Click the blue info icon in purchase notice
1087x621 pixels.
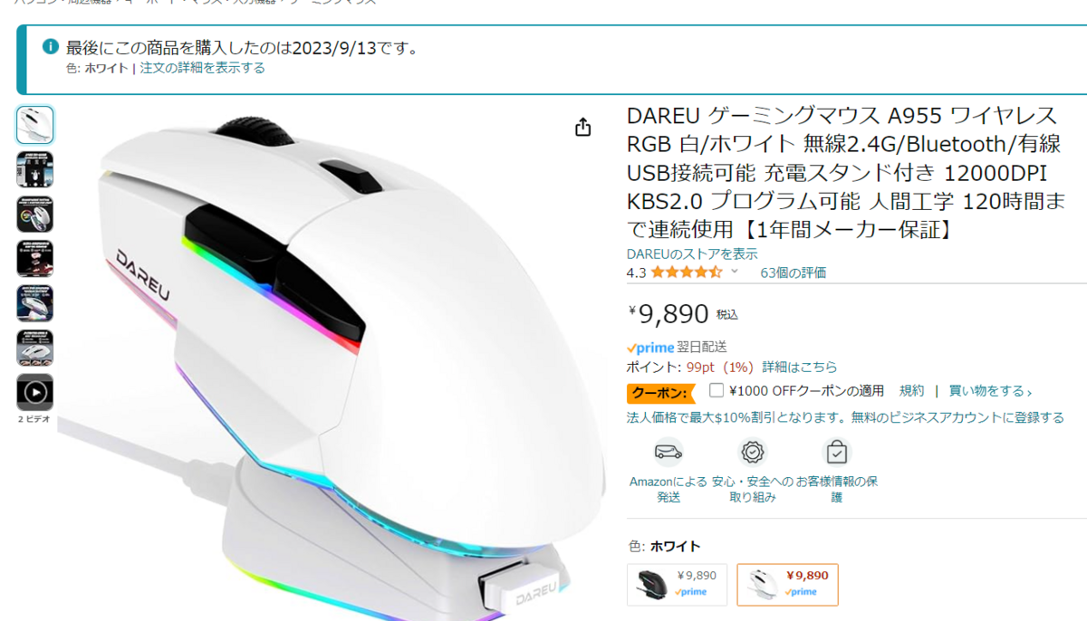[x=51, y=46]
